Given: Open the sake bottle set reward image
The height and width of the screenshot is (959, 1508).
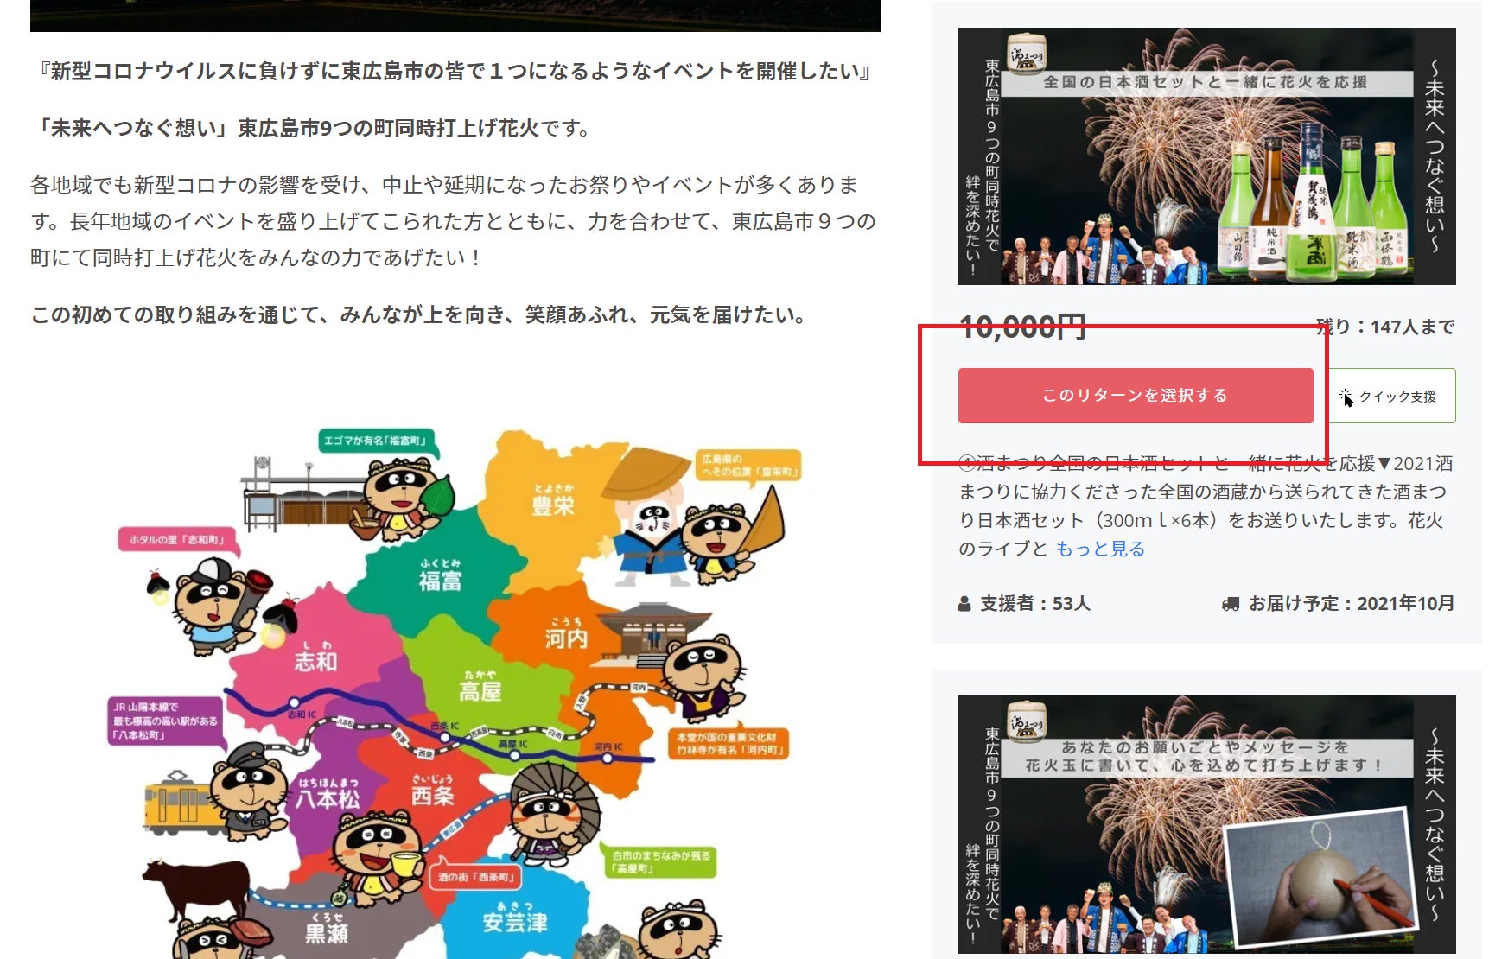Looking at the screenshot, I should 1206,156.
